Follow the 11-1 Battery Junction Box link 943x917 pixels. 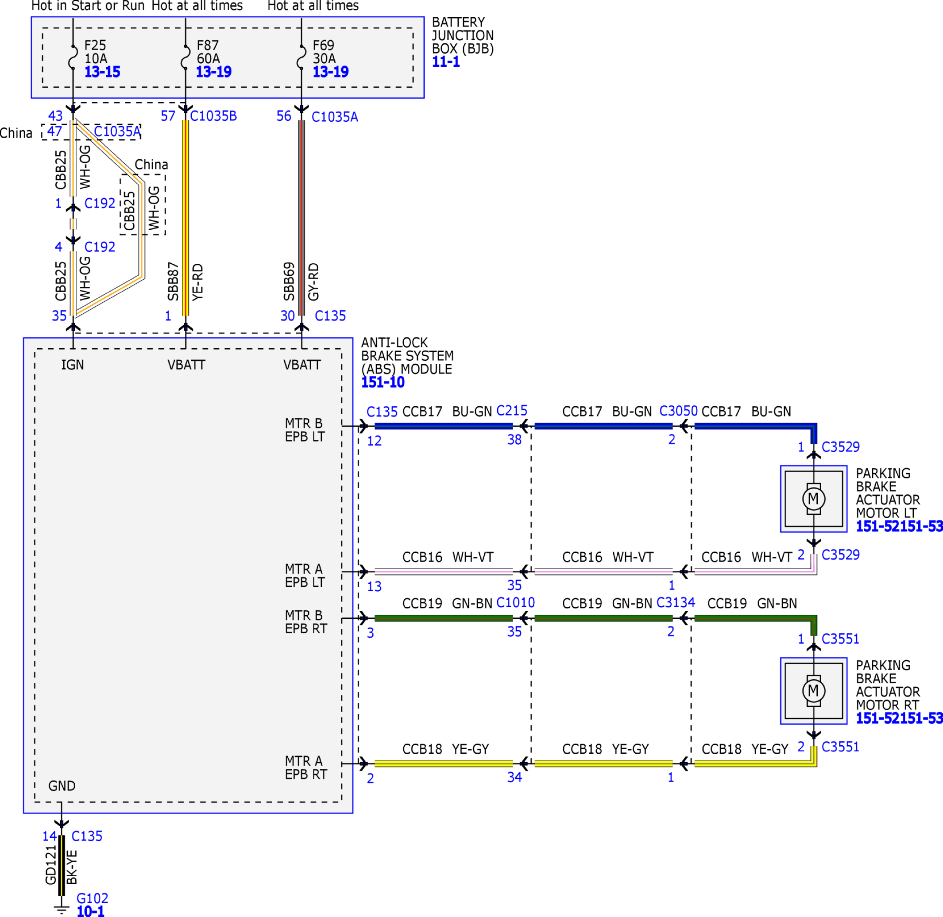pyautogui.click(x=446, y=62)
